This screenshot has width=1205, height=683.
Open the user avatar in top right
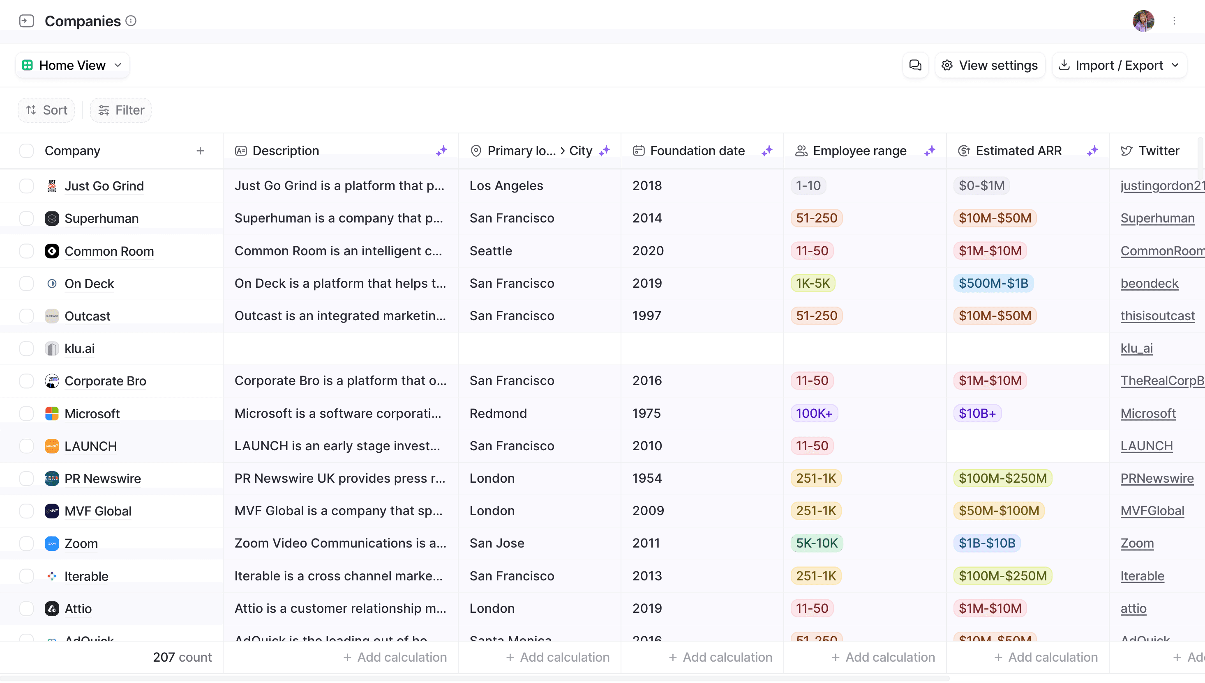[x=1143, y=21]
